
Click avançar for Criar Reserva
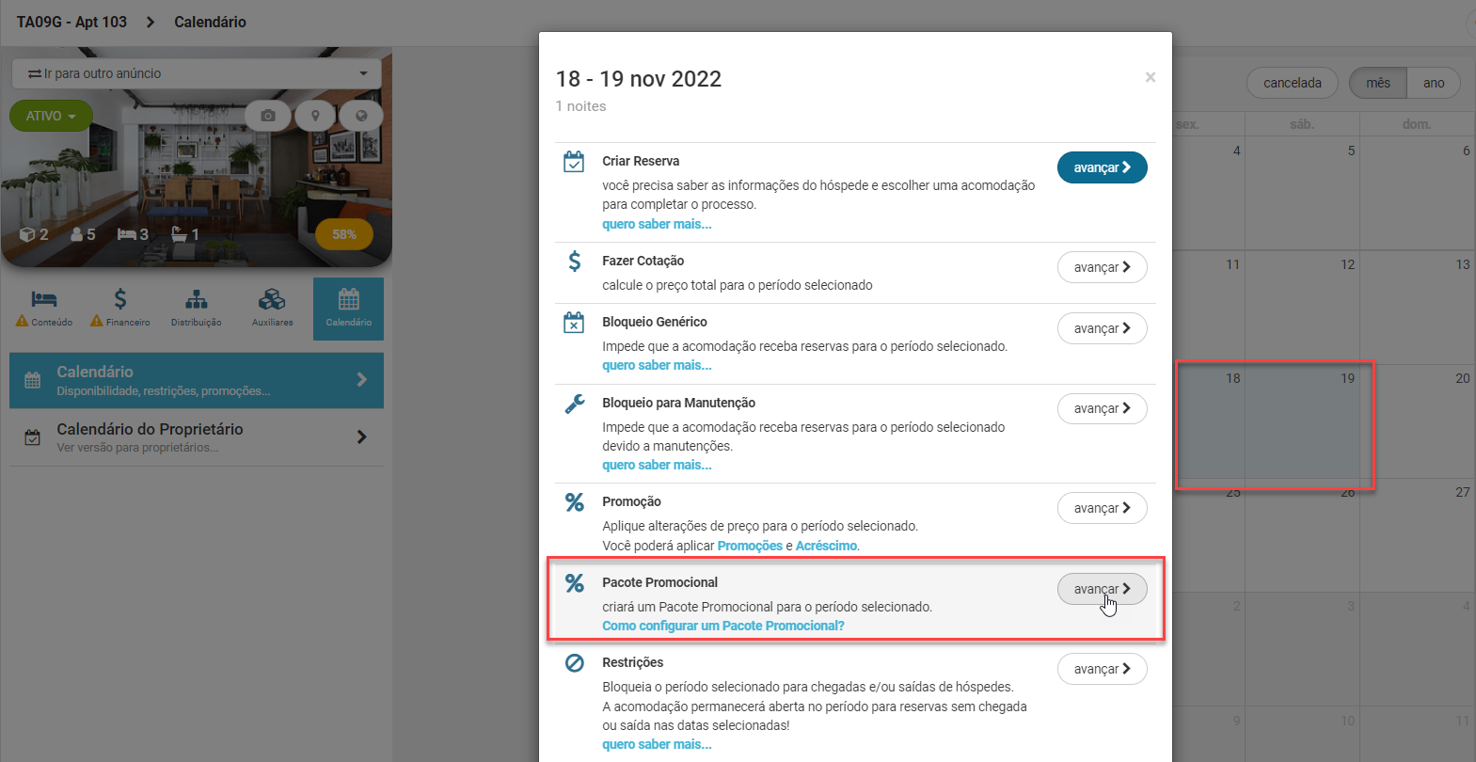pos(1102,167)
